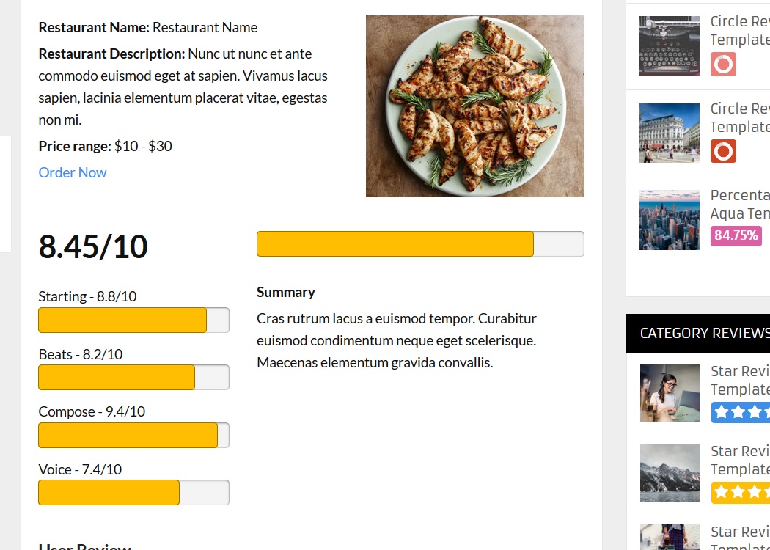770x550 pixels.
Task: Click the yellow star rating badge
Action: [x=741, y=492]
